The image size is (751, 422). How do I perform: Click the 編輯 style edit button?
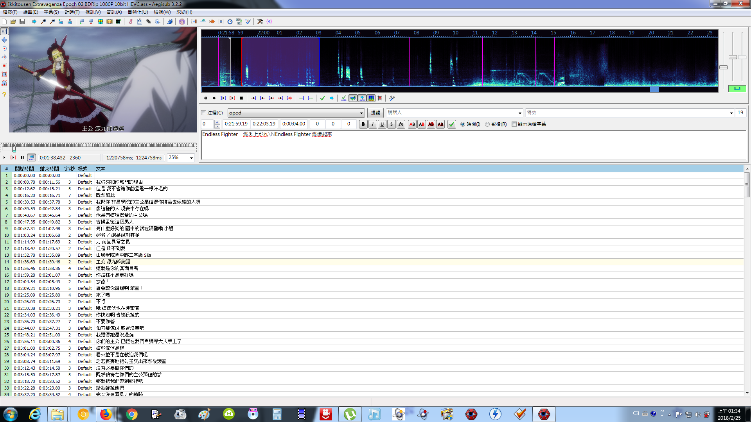tap(375, 113)
